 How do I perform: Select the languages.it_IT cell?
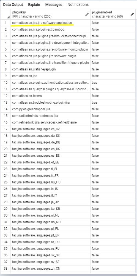pos(50,195)
